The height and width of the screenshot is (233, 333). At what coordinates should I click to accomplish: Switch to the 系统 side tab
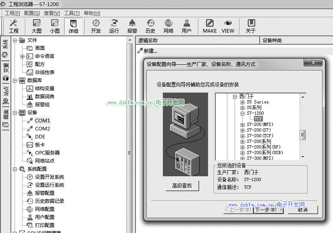pos(6,48)
